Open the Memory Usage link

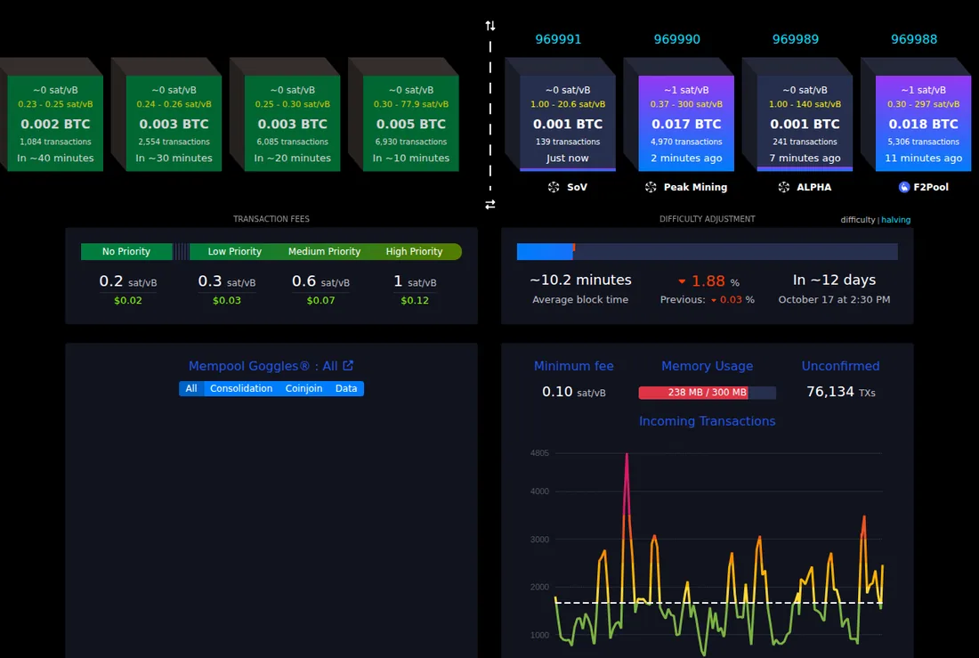pyautogui.click(x=707, y=366)
